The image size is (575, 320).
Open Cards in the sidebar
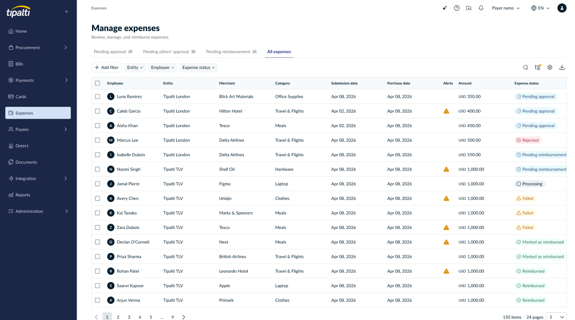[38, 97]
